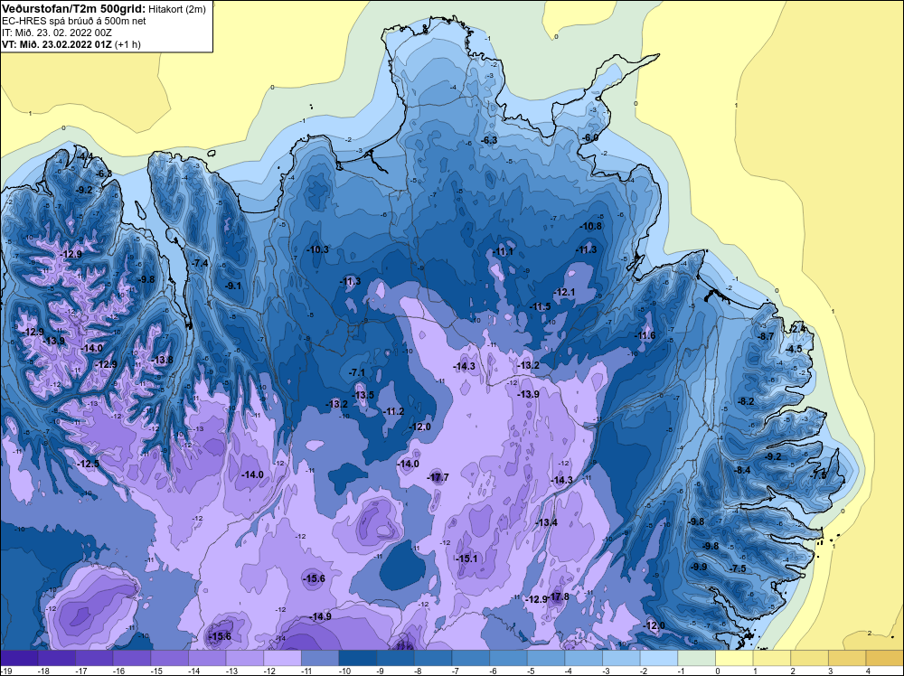The image size is (904, 676).
Task: Click the -12.1 temperature value on the map
Action: point(564,292)
